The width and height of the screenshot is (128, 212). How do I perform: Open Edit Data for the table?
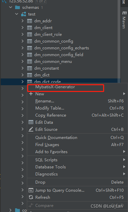[x=77, y=122]
